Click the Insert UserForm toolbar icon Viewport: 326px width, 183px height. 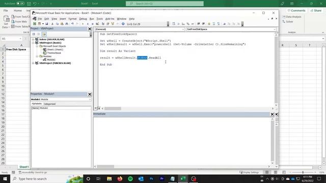[x=39, y=24]
